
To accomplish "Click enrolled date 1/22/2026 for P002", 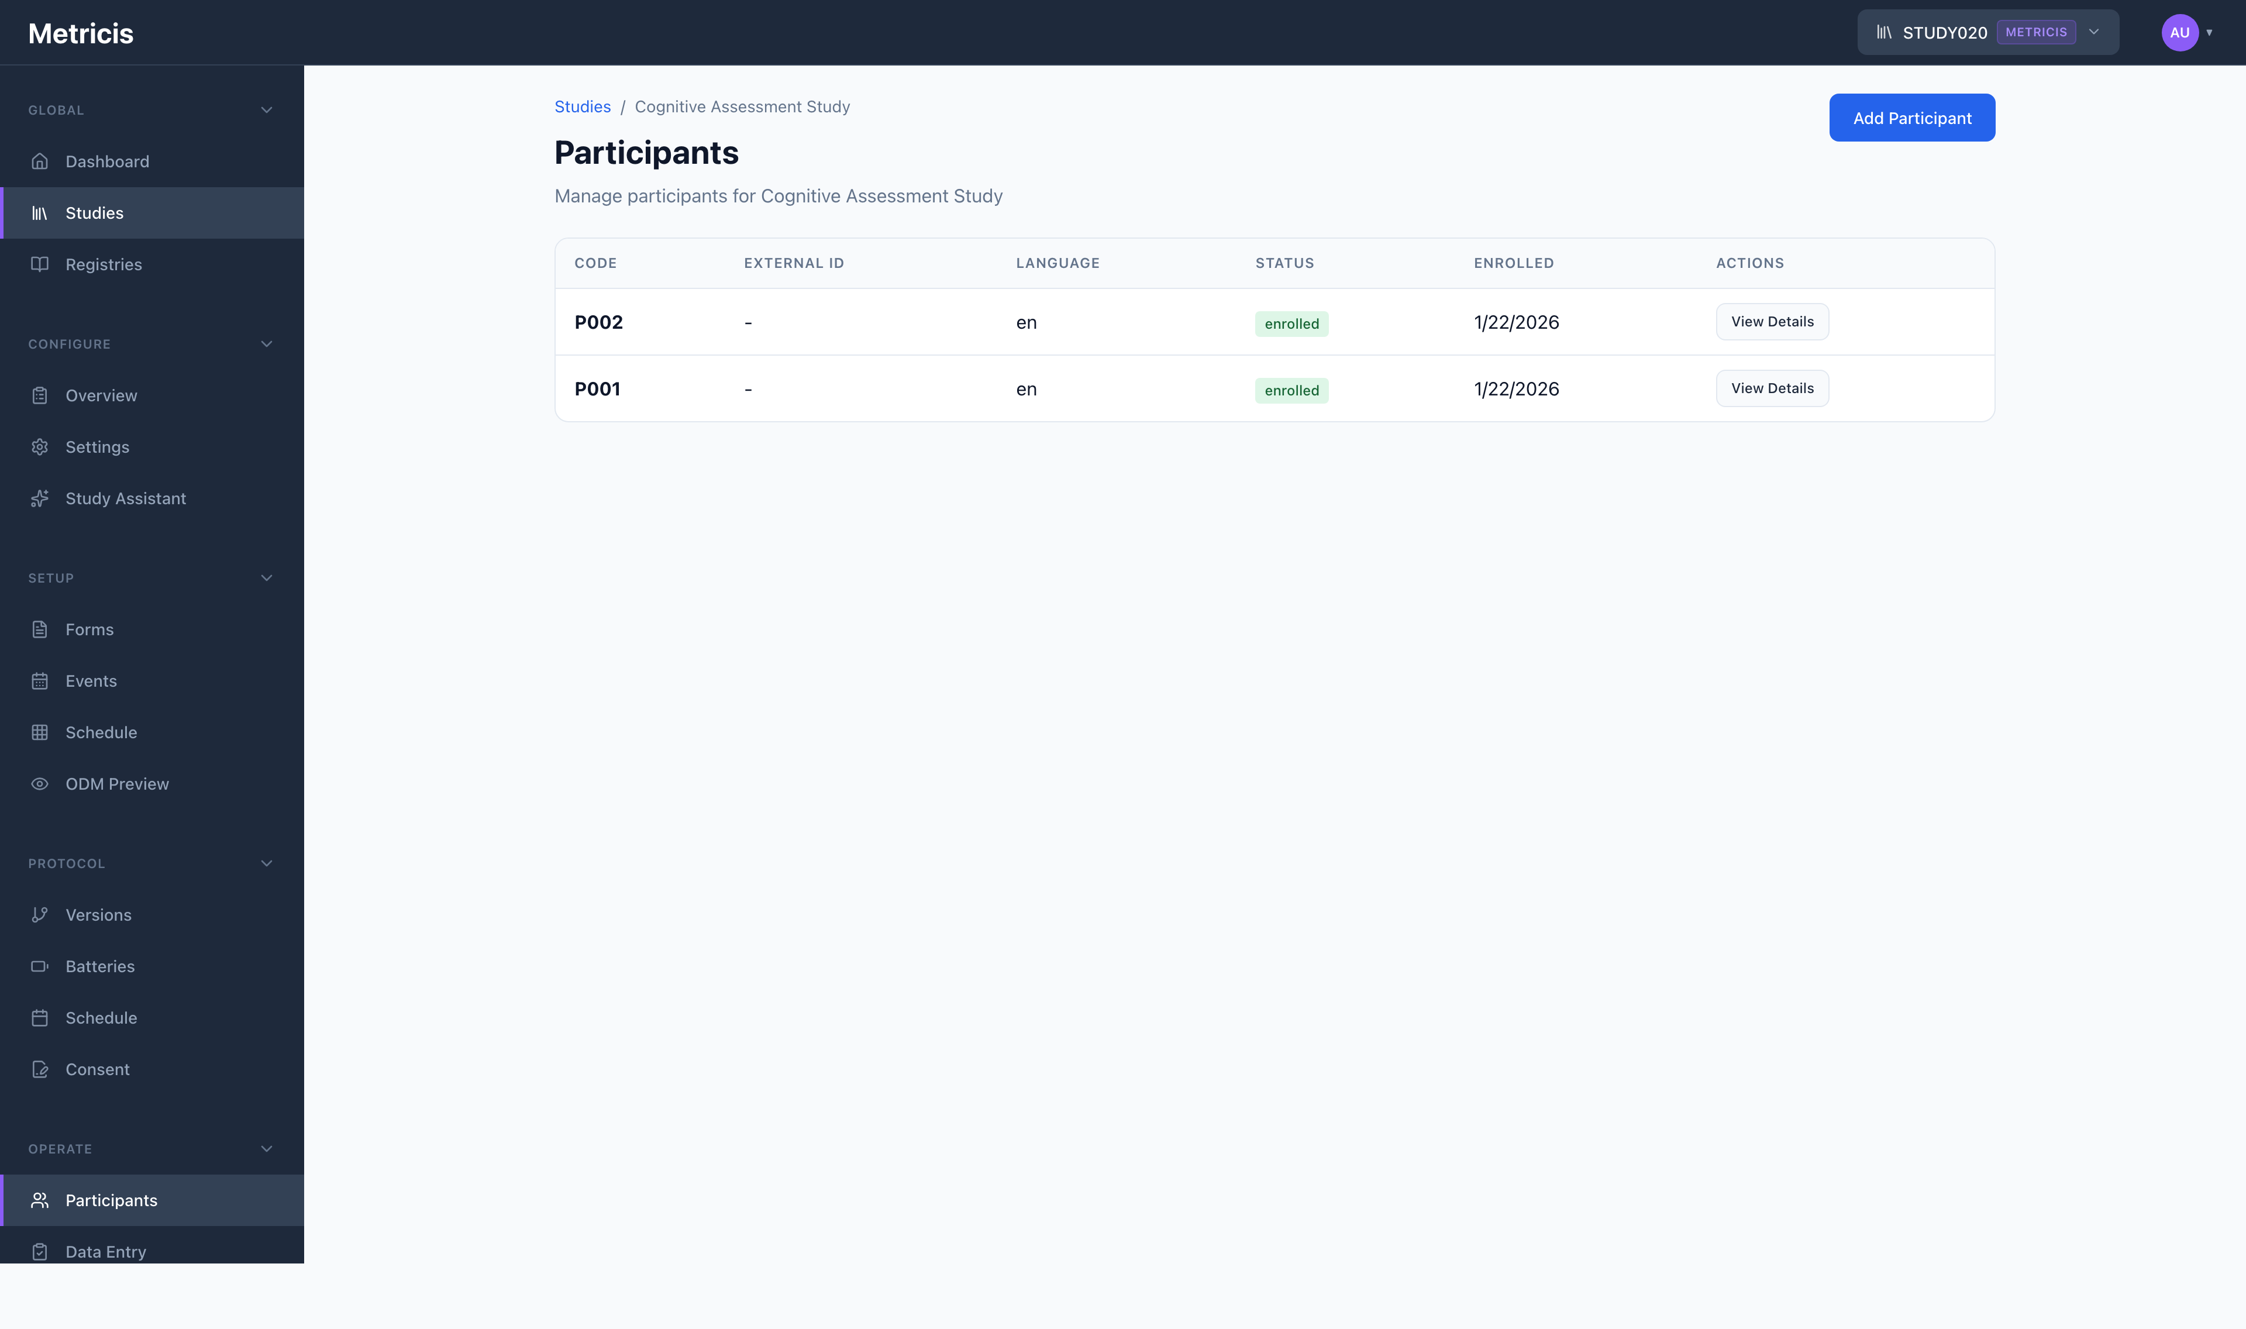I will click(x=1517, y=322).
